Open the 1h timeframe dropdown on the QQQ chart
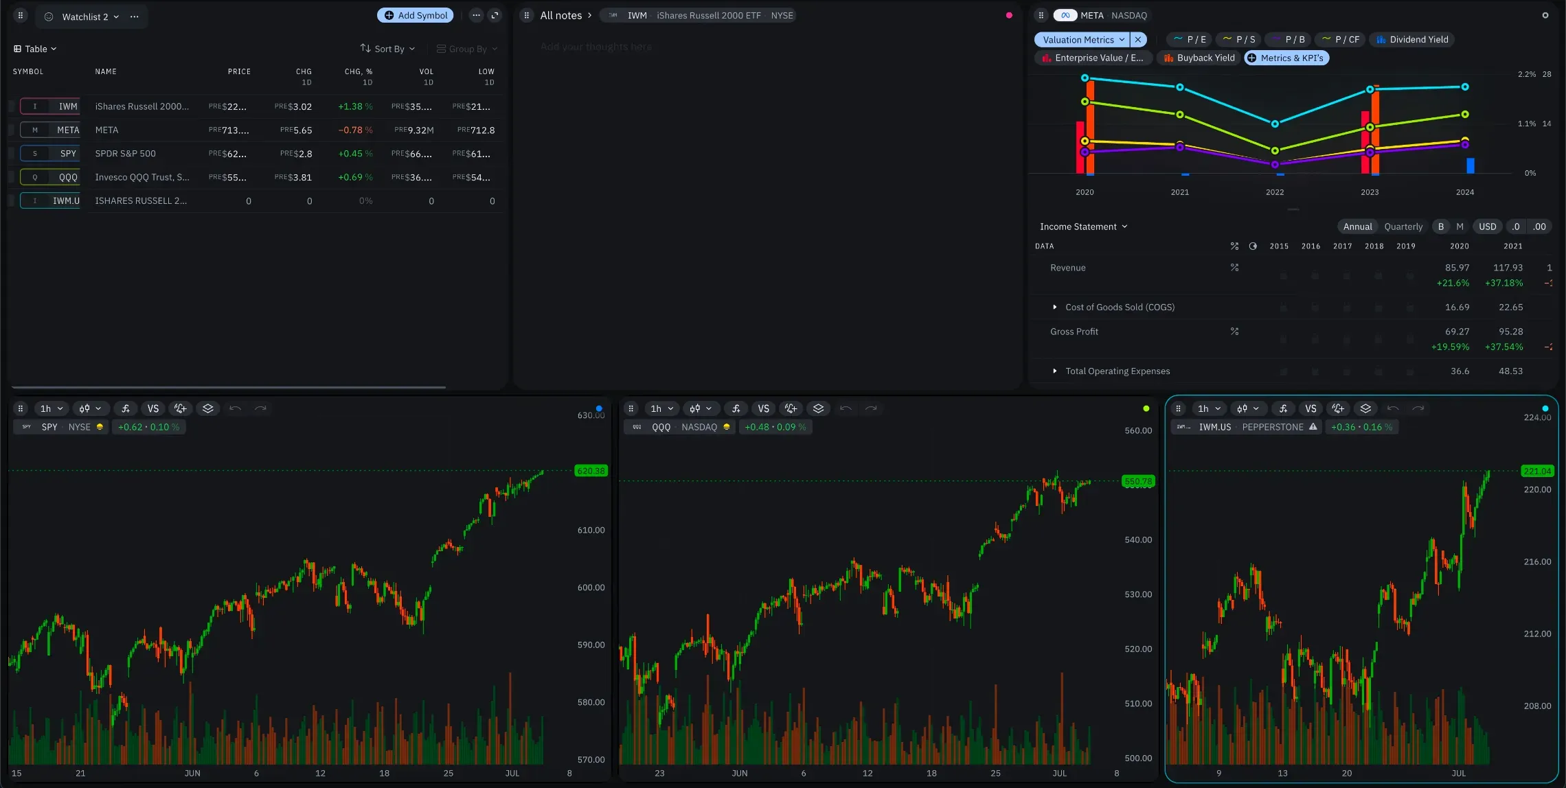Image resolution: width=1566 pixels, height=788 pixels. click(x=661, y=408)
